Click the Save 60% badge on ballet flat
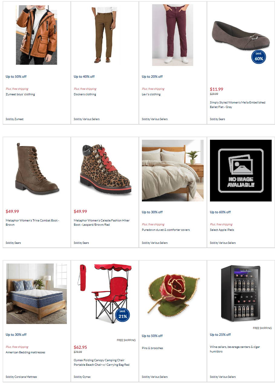The width and height of the screenshot is (275, 386). pos(259,57)
